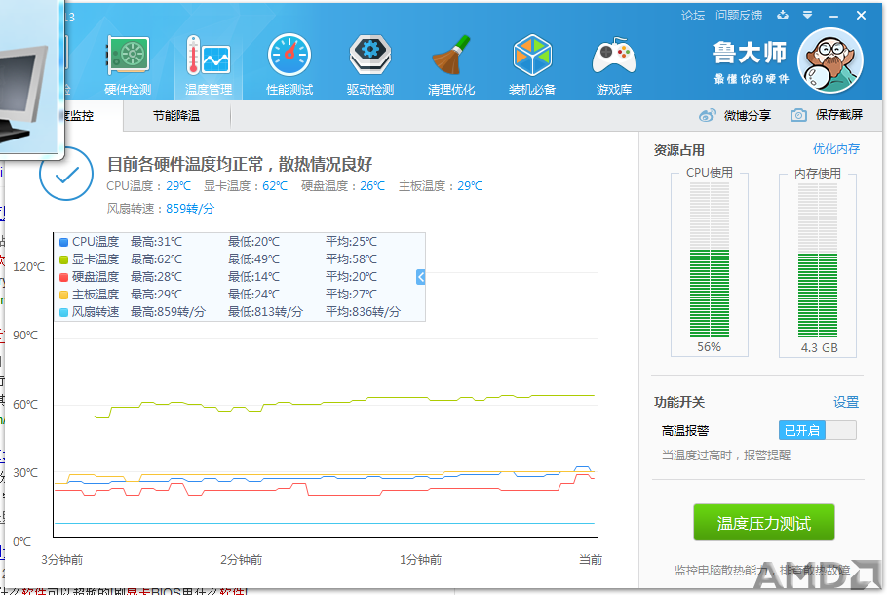Screen dimensions: 887x595
Task: Click the 资源占用 section heading
Action: point(678,150)
